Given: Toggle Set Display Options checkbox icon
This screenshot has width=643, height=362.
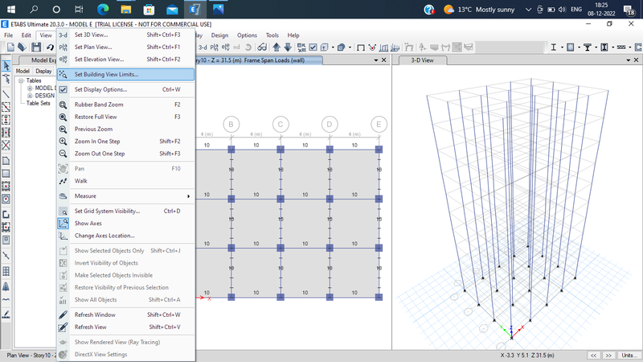Looking at the screenshot, I should pos(63,89).
